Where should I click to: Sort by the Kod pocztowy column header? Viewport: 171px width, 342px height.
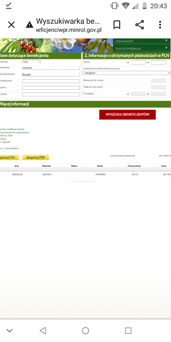point(134,166)
